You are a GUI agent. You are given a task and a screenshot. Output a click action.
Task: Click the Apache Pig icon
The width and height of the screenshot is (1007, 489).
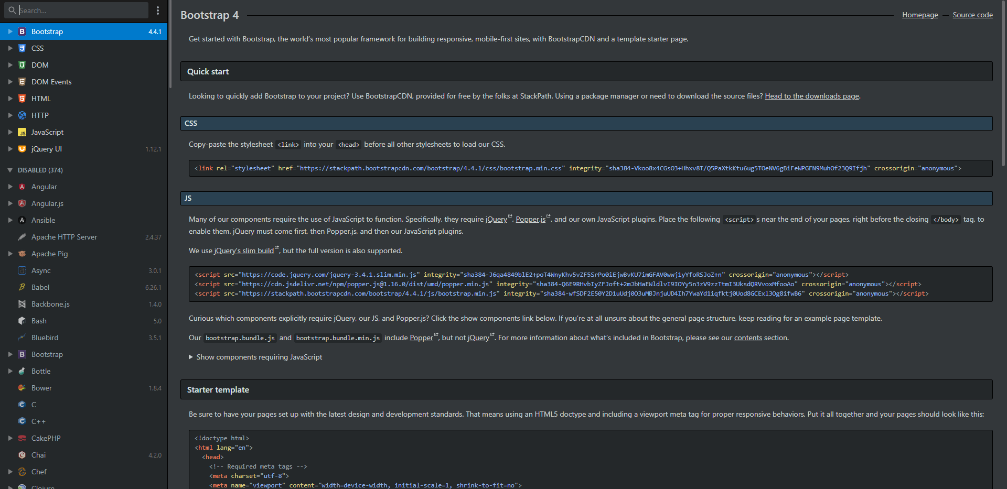(x=22, y=254)
